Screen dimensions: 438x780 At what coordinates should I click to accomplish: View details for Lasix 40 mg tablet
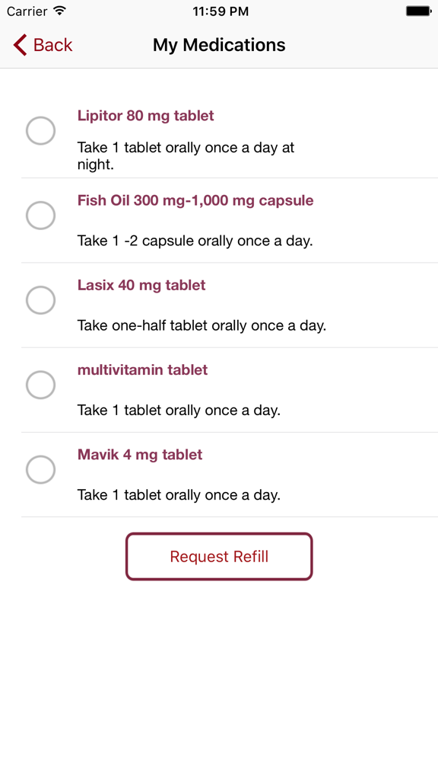141,284
